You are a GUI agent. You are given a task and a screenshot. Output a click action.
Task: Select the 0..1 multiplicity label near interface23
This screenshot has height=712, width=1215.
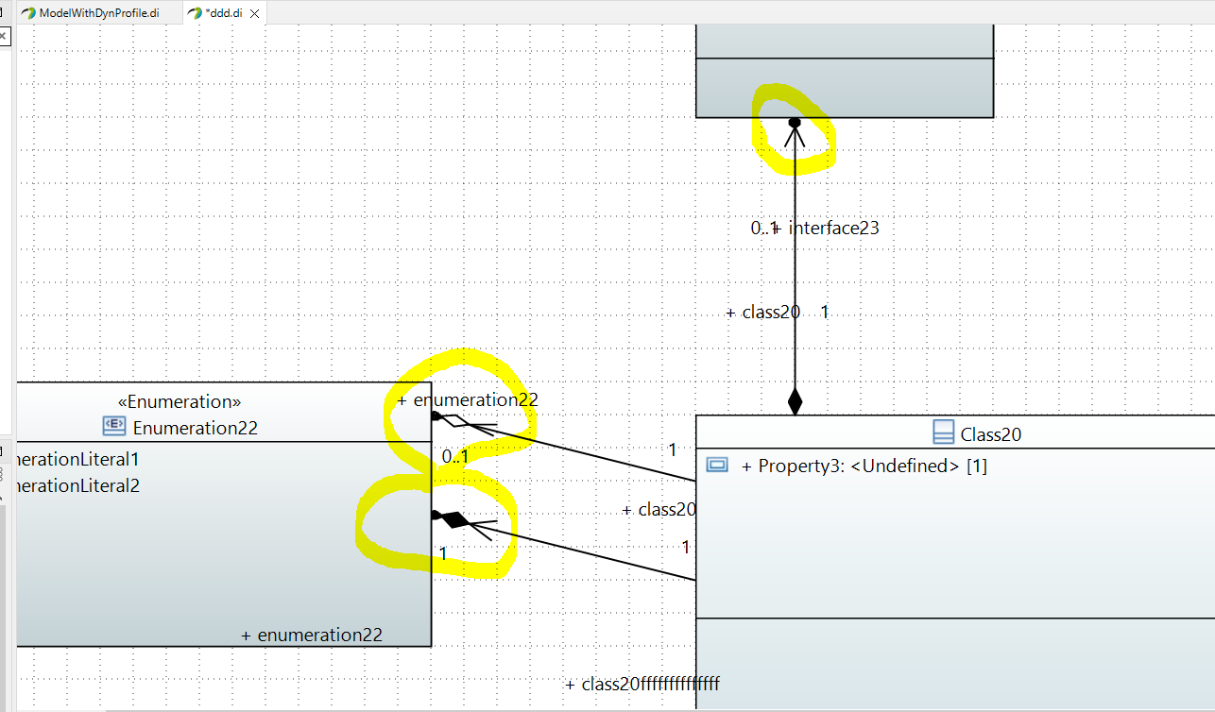tap(764, 228)
